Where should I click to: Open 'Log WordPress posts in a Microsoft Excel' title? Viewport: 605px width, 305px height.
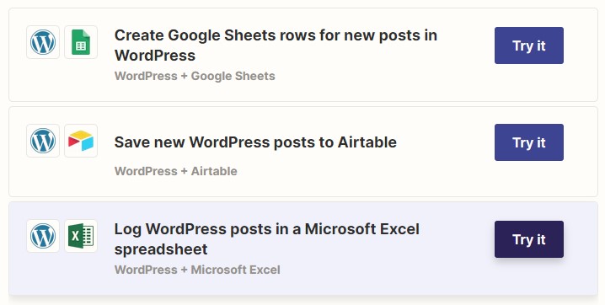(x=266, y=239)
